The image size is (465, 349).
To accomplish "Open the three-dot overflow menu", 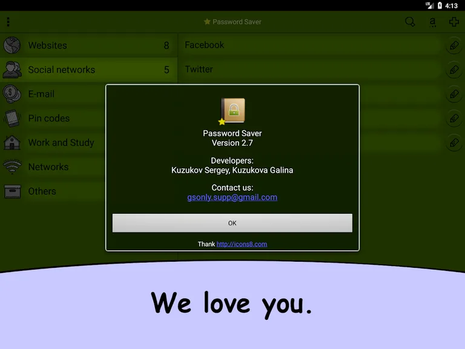I will tap(8, 22).
